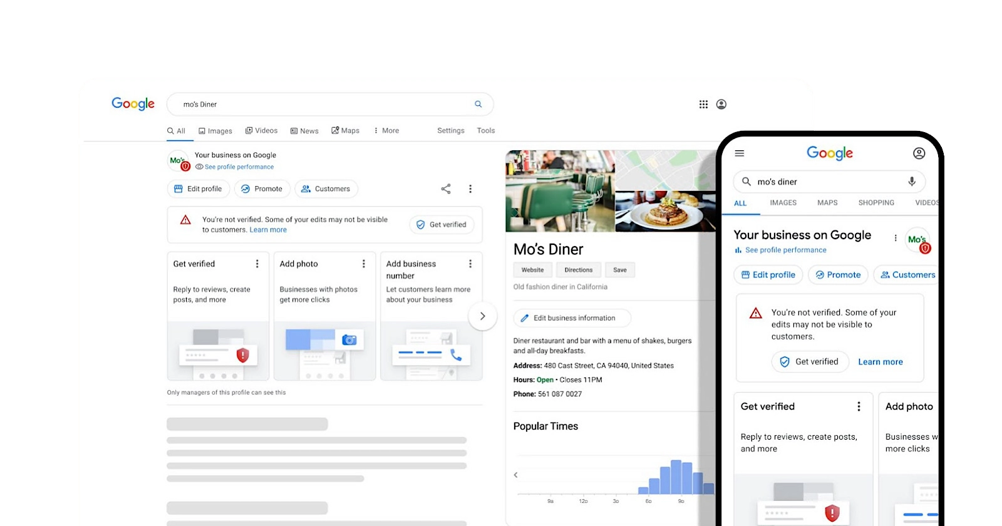This screenshot has height=526, width=1002.
Task: Click the Mo's business logo on desktop
Action: [x=178, y=161]
